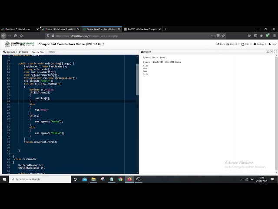Click the first result panel layout icon
Screen dimensions: 278x209
[x=268, y=52]
